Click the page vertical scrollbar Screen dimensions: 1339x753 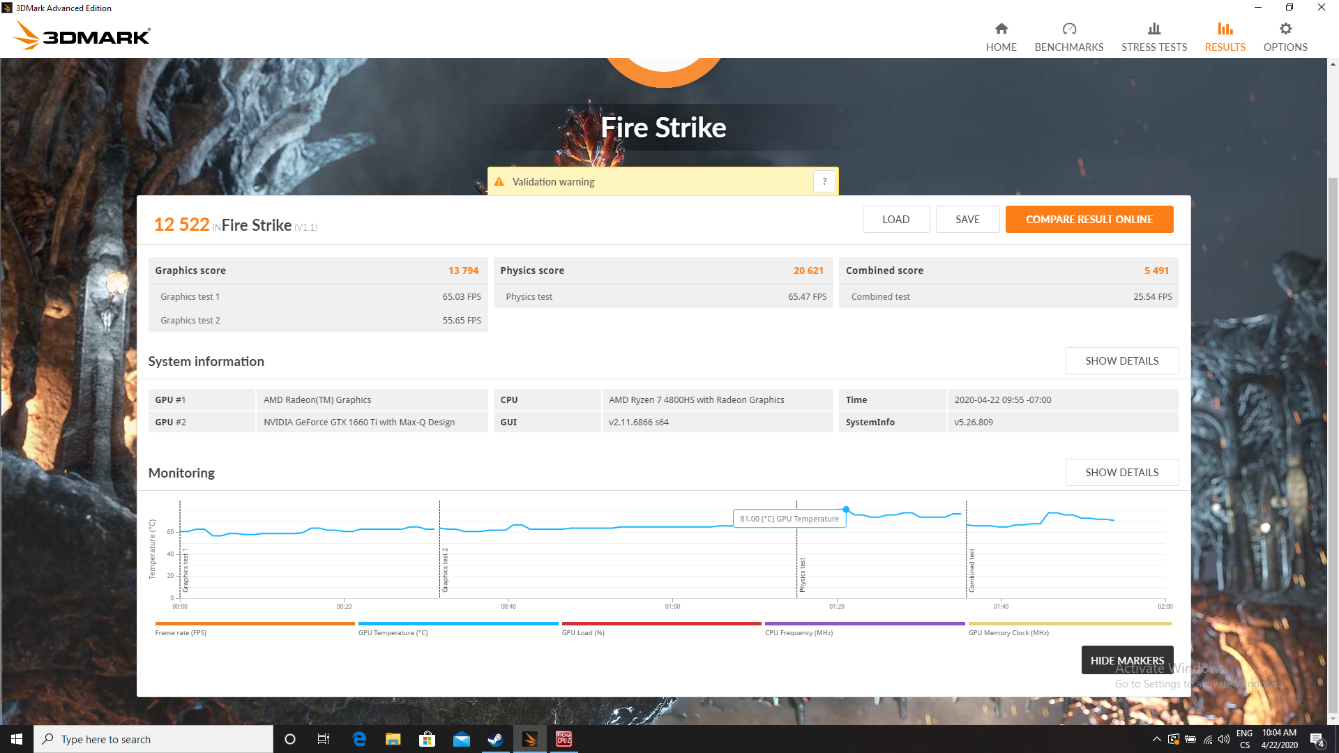tap(1333, 446)
